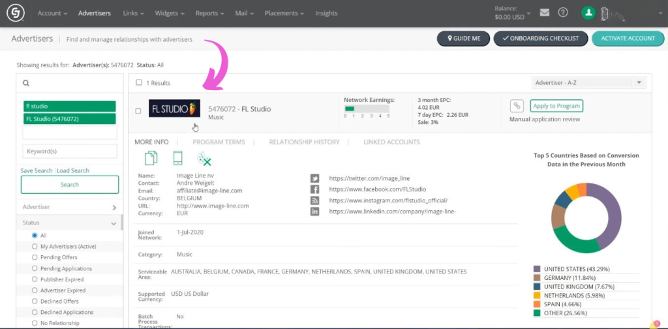This screenshot has height=329, width=668.
Task: Click the 'FL Studio (5476072)' advertiser tag
Action: [x=69, y=118]
